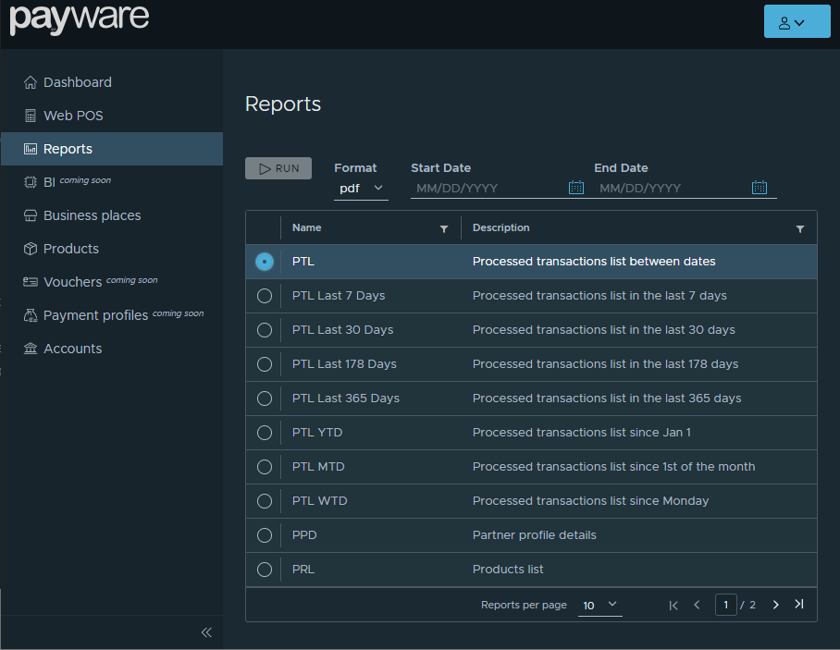The width and height of the screenshot is (840, 650).
Task: Click the current page number box
Action: [x=726, y=605]
